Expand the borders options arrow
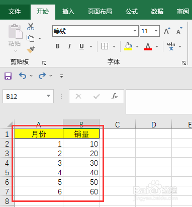Viewport: 192px width, 207px height. click(x=114, y=46)
